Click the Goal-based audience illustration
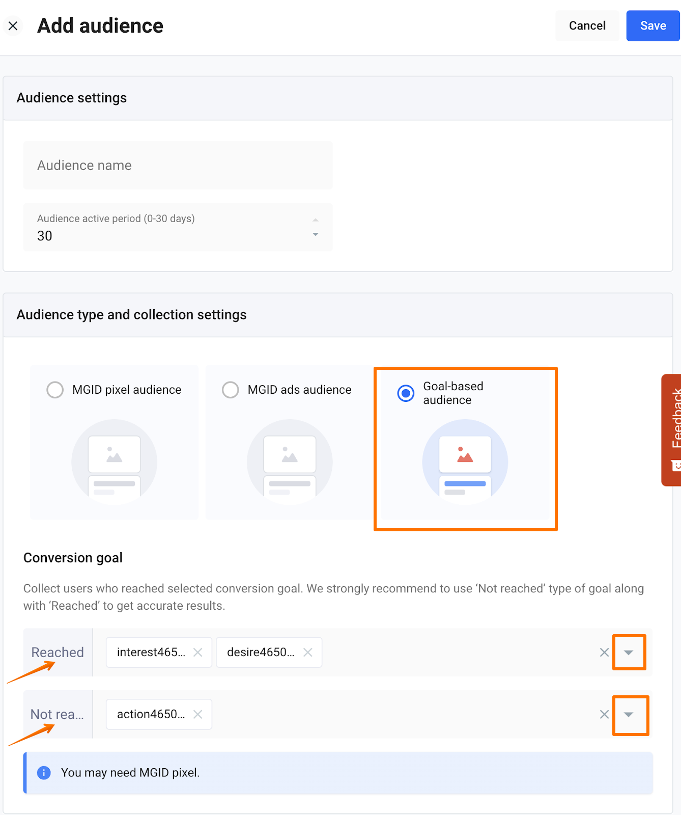The image size is (681, 815). [465, 462]
